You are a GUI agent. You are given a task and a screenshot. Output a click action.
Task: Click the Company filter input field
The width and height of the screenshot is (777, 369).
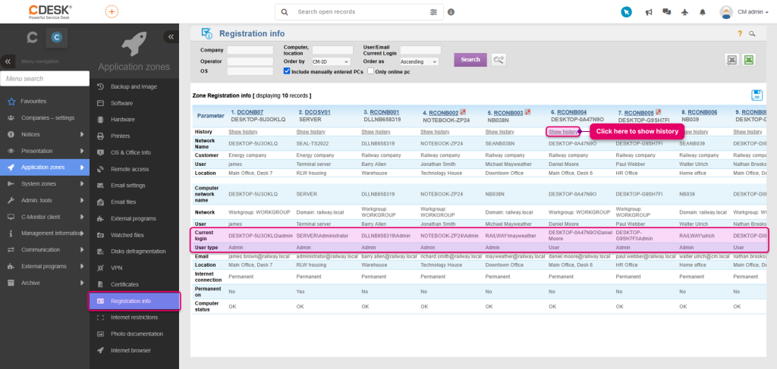[250, 50]
